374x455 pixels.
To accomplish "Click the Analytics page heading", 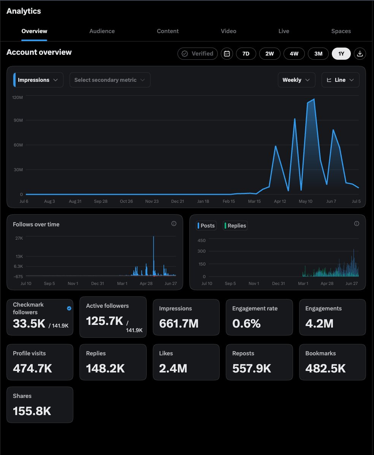I will (x=24, y=11).
